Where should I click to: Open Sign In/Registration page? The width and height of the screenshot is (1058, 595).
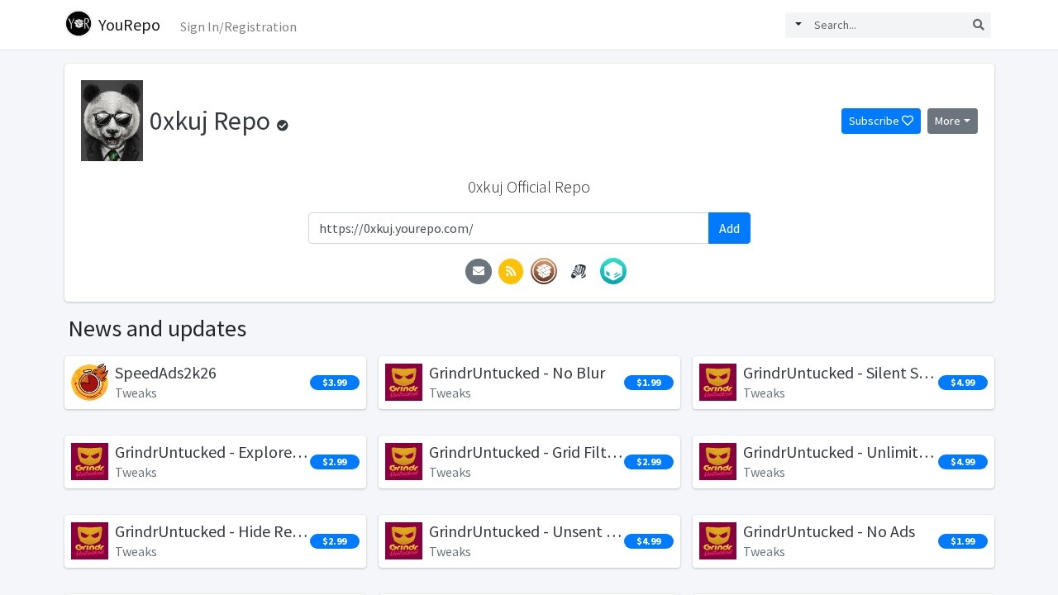pyautogui.click(x=238, y=26)
